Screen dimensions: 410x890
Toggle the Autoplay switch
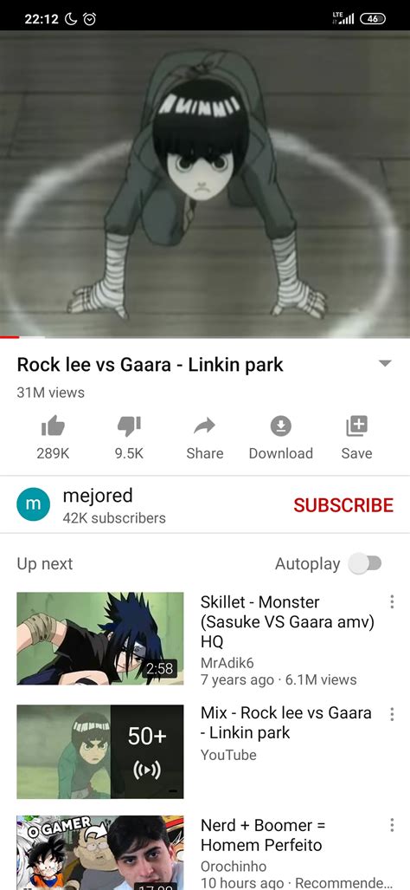pyautogui.click(x=365, y=563)
